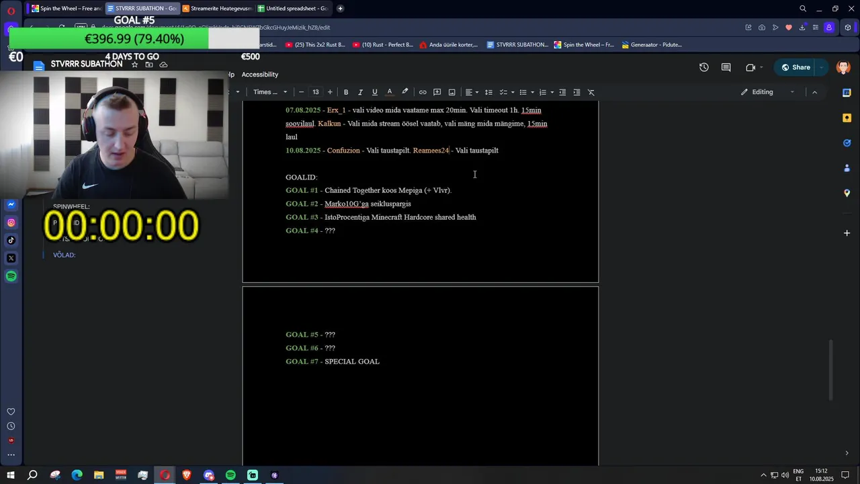Screen dimensions: 860x484
Task: Open the Google account avatar
Action: (x=843, y=67)
